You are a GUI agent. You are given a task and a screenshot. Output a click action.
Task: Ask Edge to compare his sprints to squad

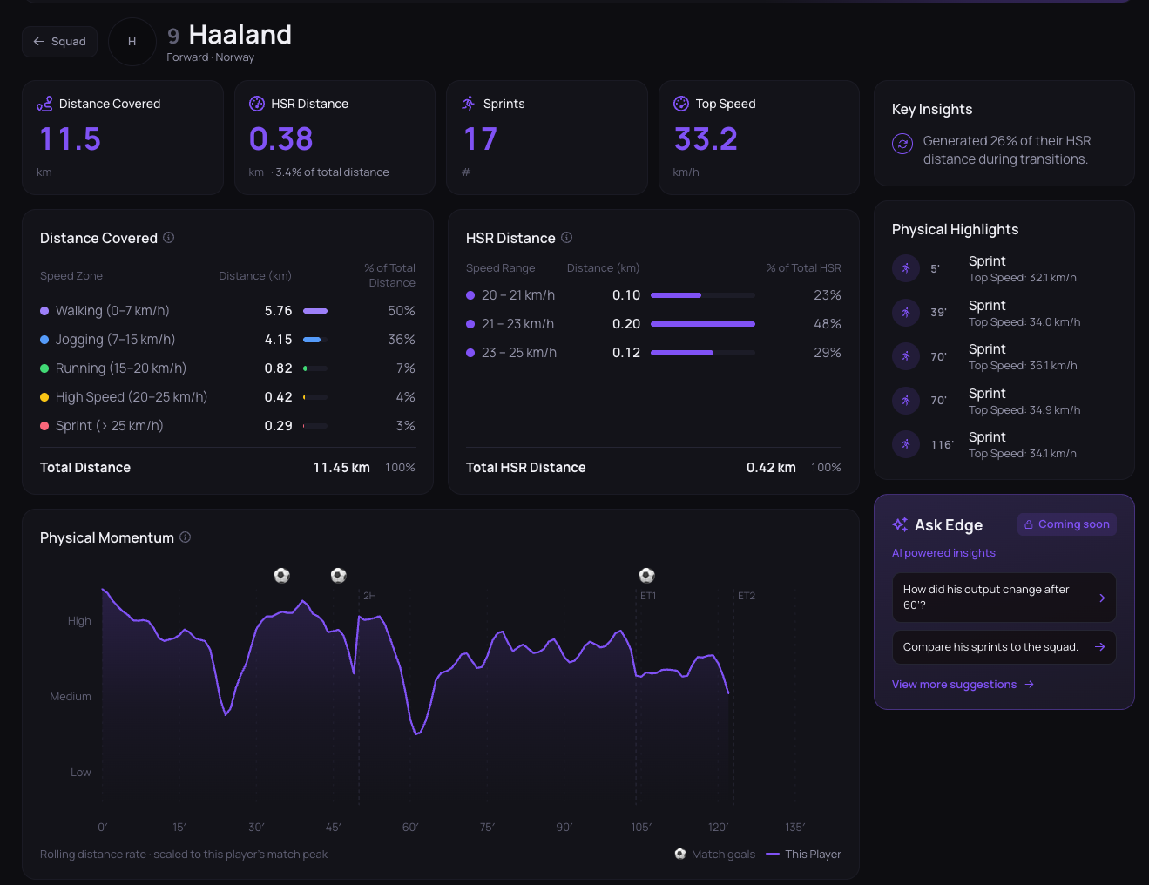(1004, 647)
